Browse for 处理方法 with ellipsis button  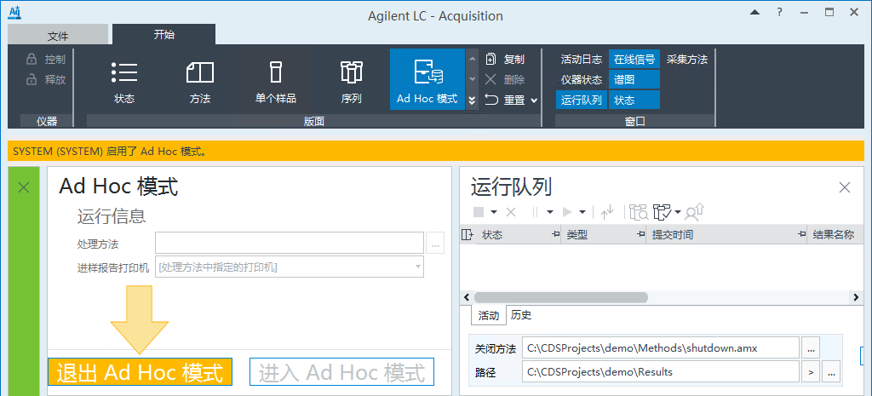[435, 244]
